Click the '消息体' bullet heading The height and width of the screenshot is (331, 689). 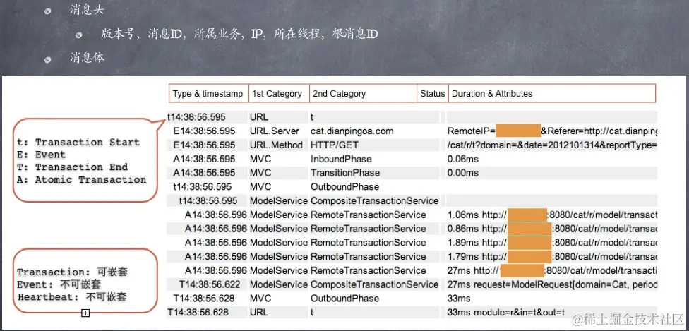(87, 57)
